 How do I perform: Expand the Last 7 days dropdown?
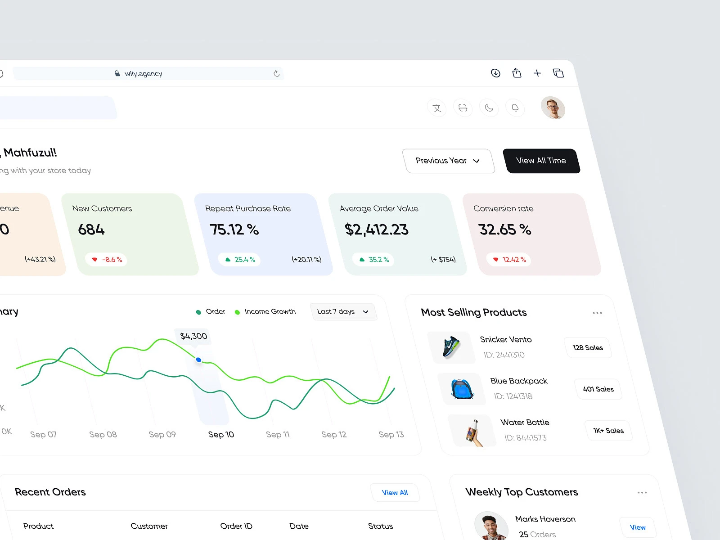click(x=343, y=311)
